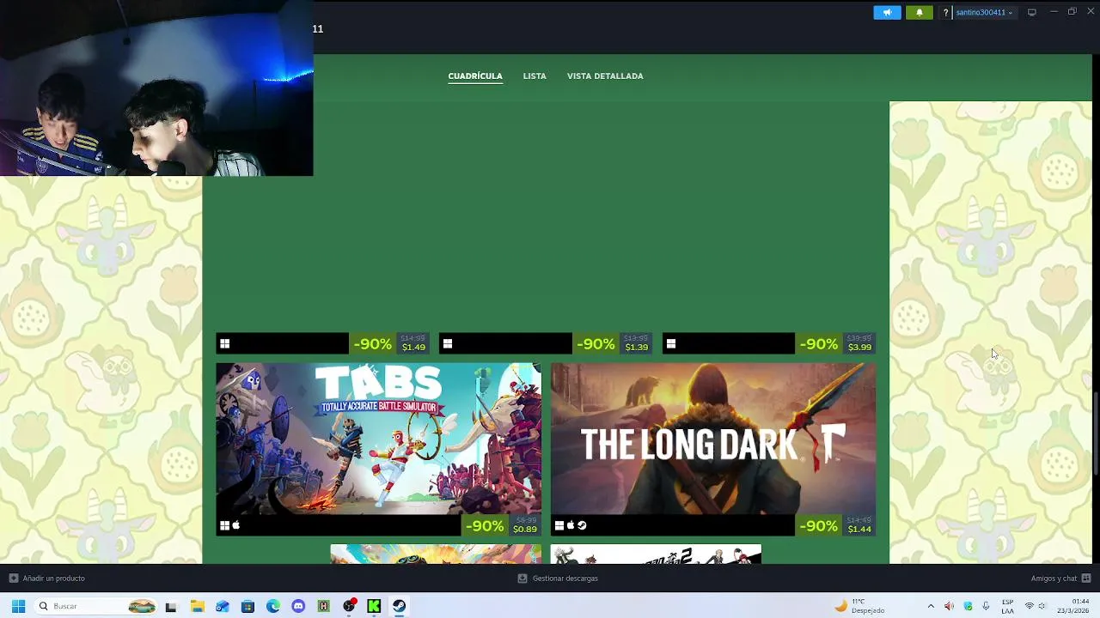Image resolution: width=1100 pixels, height=618 pixels.
Task: Enter Big Picture mode via monitor icon
Action: tap(1032, 12)
